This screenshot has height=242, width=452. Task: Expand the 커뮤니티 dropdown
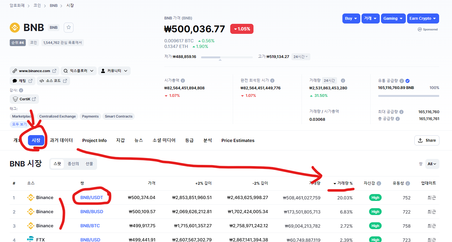(114, 71)
